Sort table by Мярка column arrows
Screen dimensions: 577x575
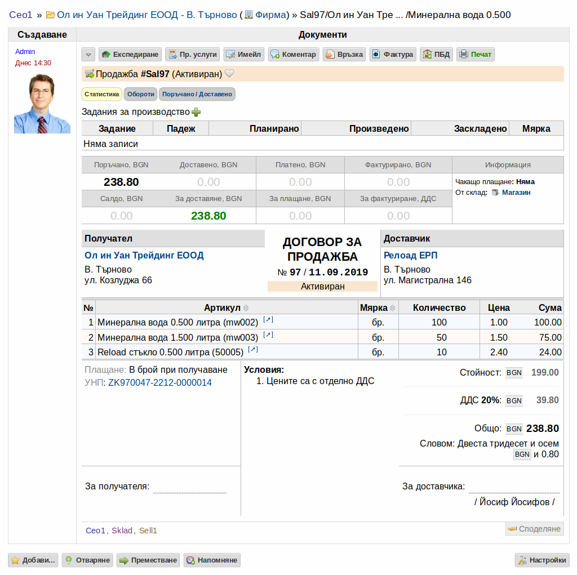point(393,308)
